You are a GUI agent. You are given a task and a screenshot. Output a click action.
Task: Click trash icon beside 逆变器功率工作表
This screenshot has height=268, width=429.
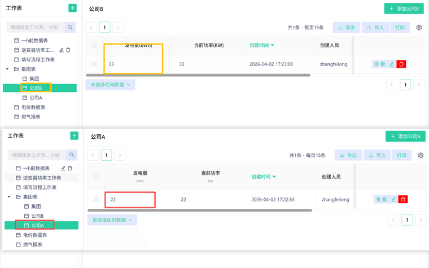68,50
